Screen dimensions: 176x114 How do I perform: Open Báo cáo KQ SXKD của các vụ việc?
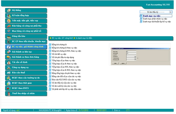[65, 80]
